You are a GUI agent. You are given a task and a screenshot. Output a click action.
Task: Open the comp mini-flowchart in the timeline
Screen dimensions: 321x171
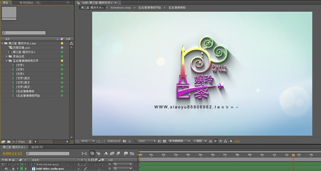[x=84, y=154]
